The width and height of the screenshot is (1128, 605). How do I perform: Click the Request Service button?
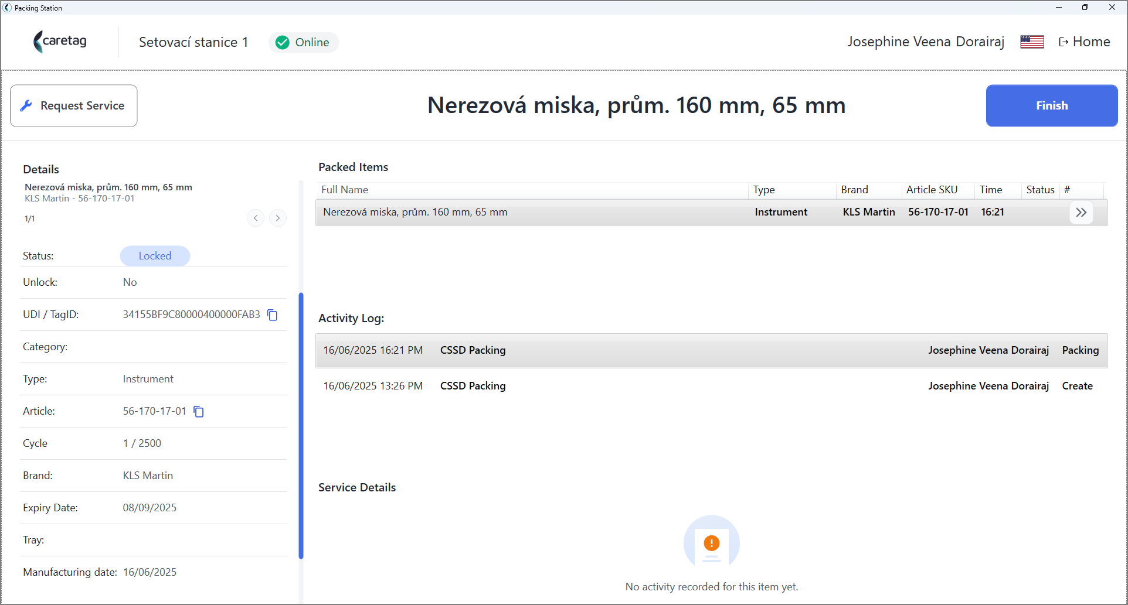pyautogui.click(x=74, y=106)
